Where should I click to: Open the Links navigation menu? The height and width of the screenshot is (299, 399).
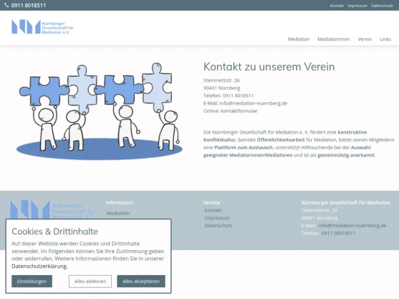click(385, 39)
